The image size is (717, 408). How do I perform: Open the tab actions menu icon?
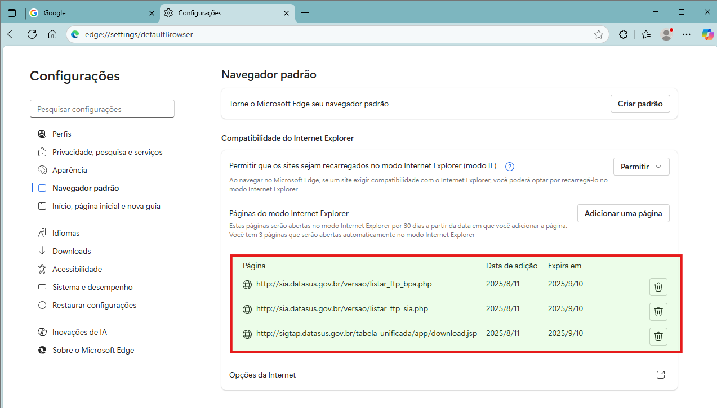coord(12,13)
